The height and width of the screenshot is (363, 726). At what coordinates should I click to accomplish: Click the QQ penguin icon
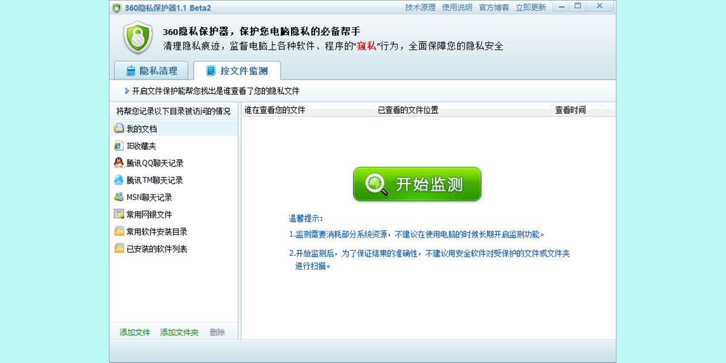pyautogui.click(x=119, y=163)
